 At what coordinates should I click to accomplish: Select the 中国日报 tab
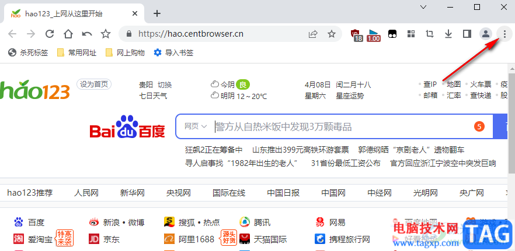[x=283, y=193]
